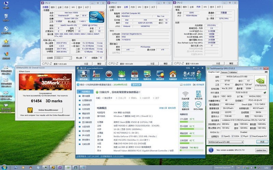Click the CPU温度 temperature bar
Image resolution: width=273 pixels, height=170 pixels.
191,122
